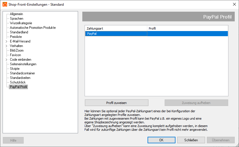
Task: Select Standardseiten in the tree
Action: pos(20,78)
